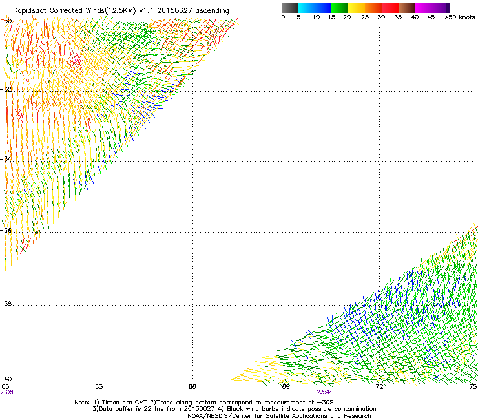Click the -34 latitude axis label
Viewport: 478px width, 420px height.
click(6, 159)
